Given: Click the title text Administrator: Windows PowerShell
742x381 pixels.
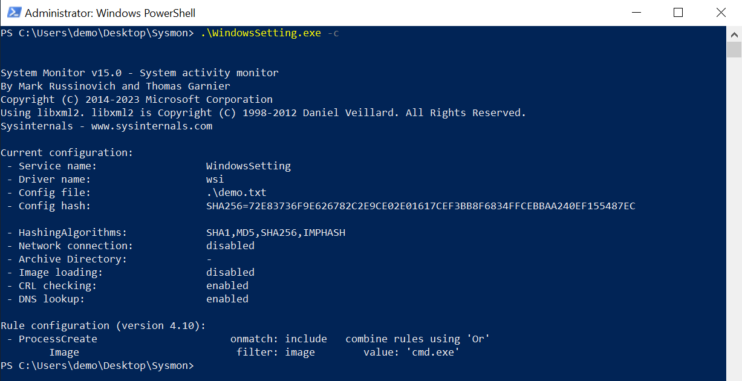Looking at the screenshot, I should point(110,13).
